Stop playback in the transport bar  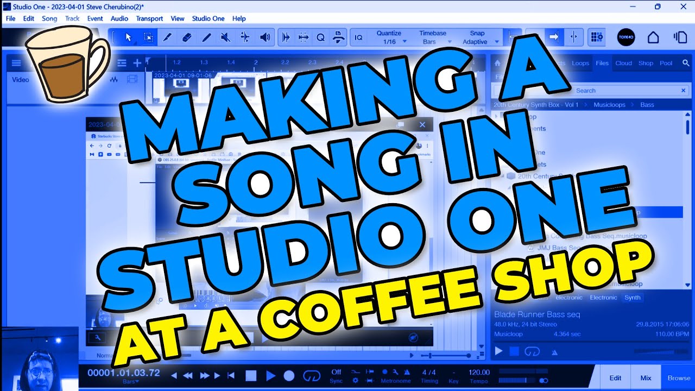click(251, 375)
